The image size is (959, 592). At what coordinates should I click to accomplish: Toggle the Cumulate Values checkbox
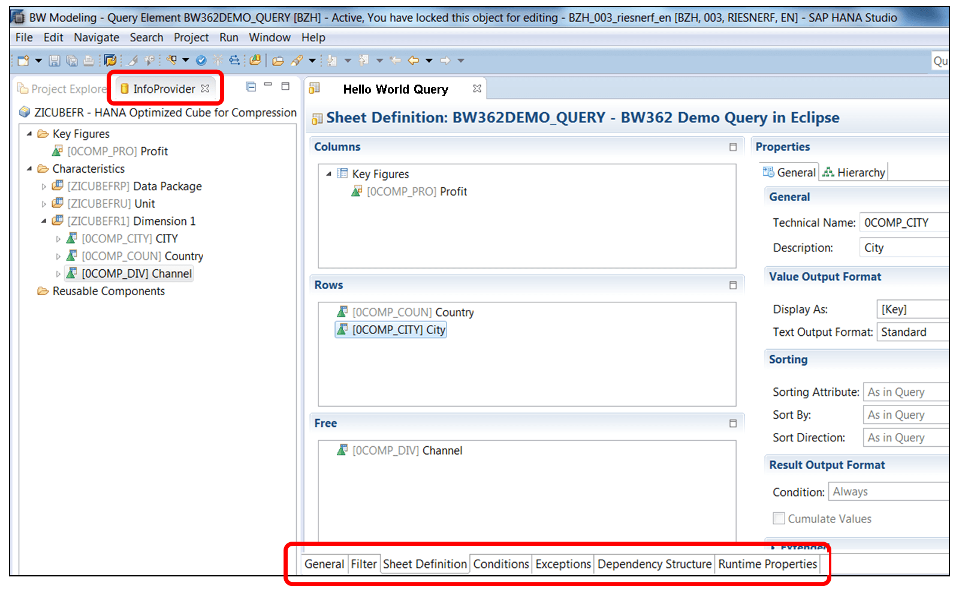coord(779,519)
